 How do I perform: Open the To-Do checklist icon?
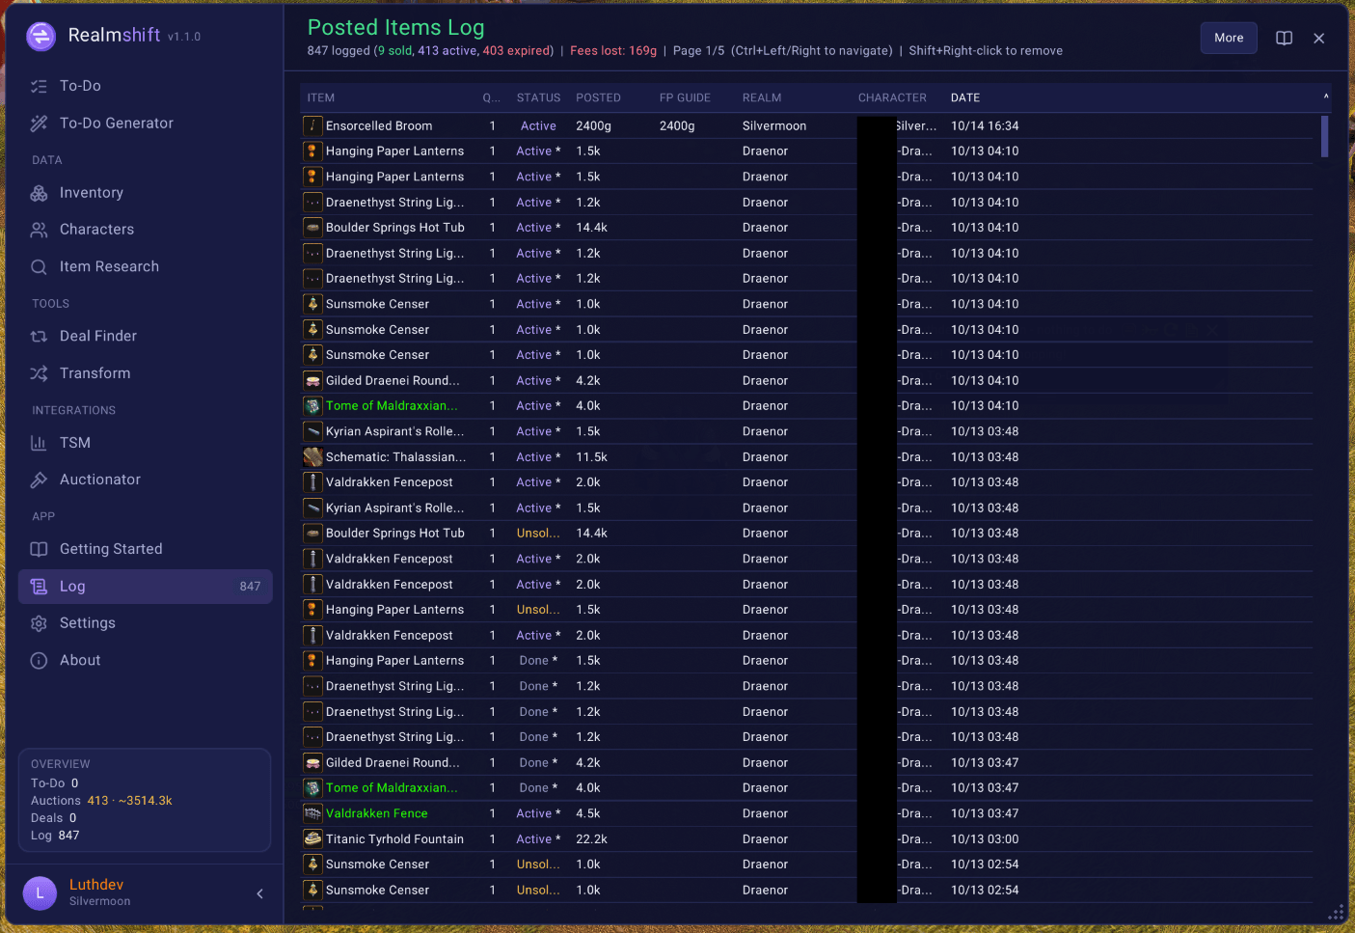coord(39,86)
